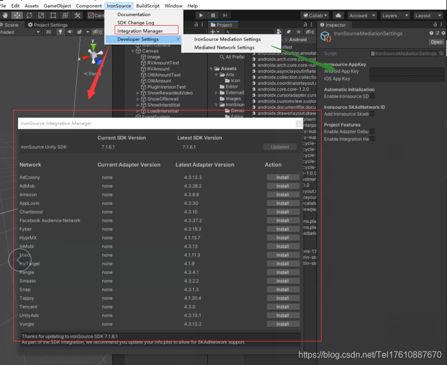Screen dimensions: 447x365
Task: Expand ShowRewardedVideo hierarchy node
Action: [138, 93]
